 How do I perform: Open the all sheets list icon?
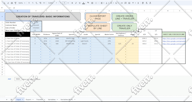(x=11, y=99)
